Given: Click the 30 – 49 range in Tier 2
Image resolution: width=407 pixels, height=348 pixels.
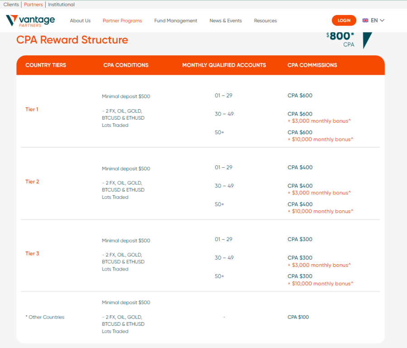Looking at the screenshot, I should (x=224, y=186).
